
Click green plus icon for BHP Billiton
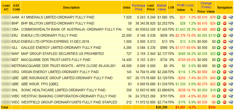tap(219, 23)
